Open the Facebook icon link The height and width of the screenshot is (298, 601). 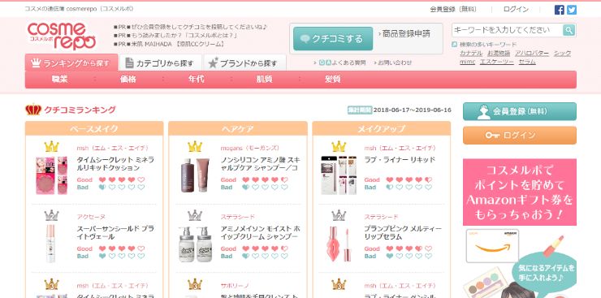point(560,10)
